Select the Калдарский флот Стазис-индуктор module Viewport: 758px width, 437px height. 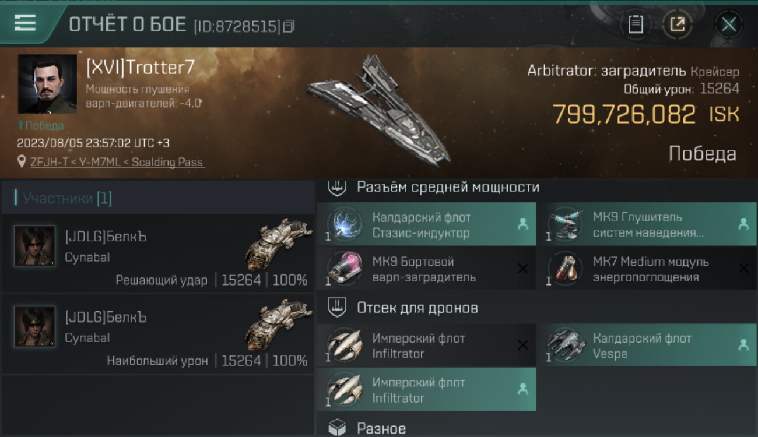tap(426, 224)
